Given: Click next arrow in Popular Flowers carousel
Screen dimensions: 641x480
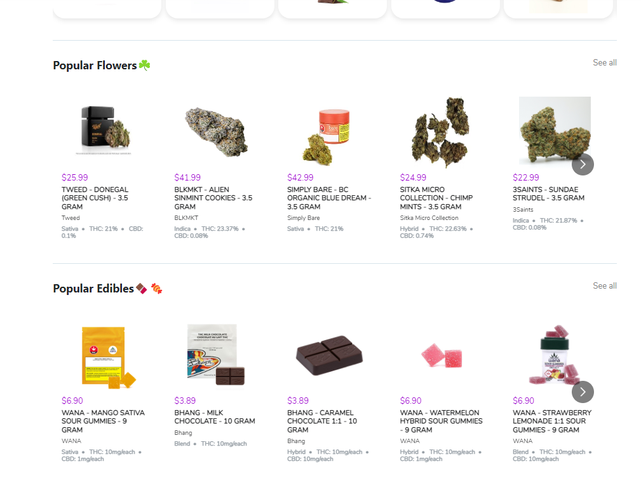Looking at the screenshot, I should 583,165.
